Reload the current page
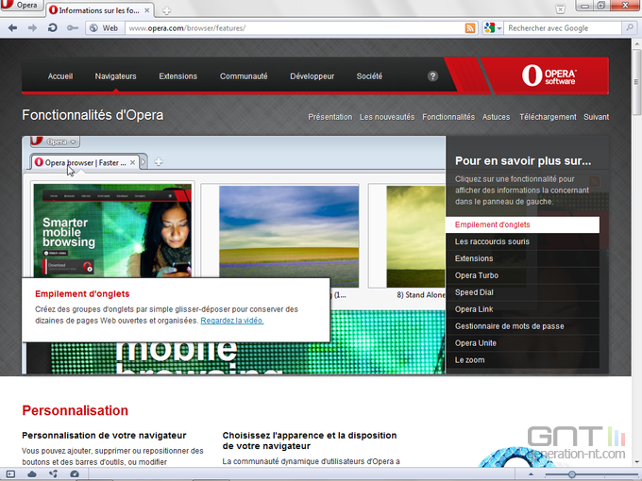The width and height of the screenshot is (642, 481). click(53, 27)
